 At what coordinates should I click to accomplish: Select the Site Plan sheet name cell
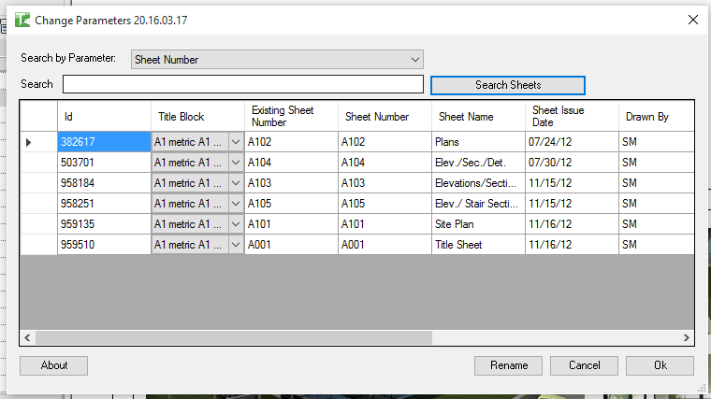(477, 224)
